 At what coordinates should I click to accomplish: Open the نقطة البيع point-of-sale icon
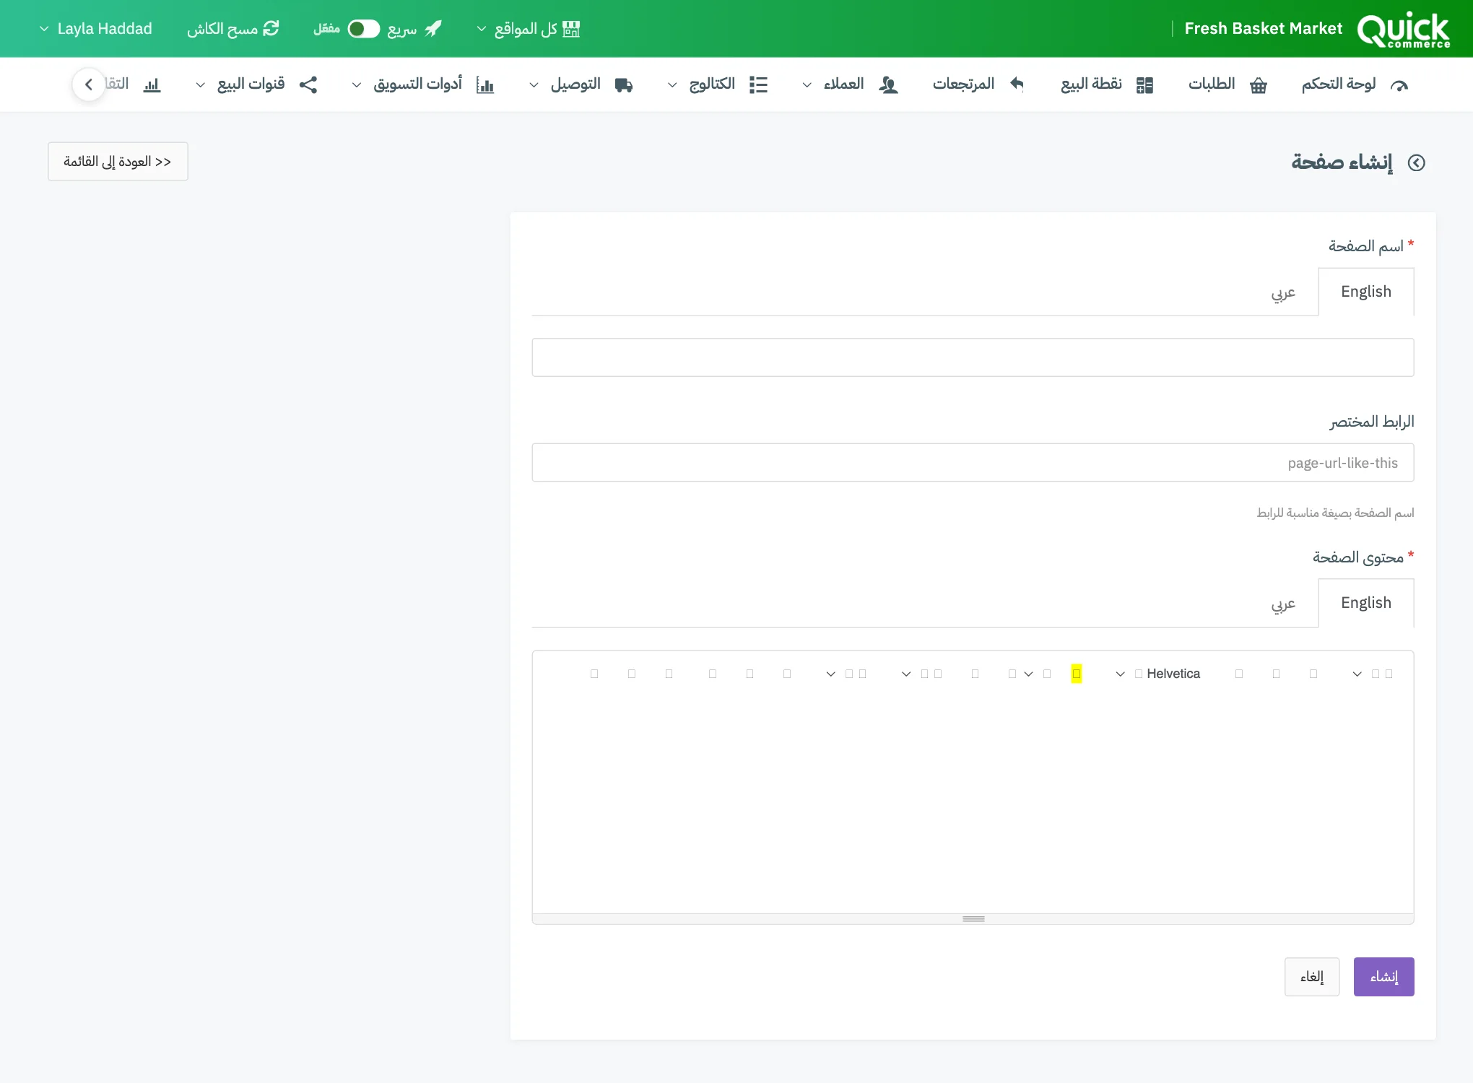point(1144,85)
